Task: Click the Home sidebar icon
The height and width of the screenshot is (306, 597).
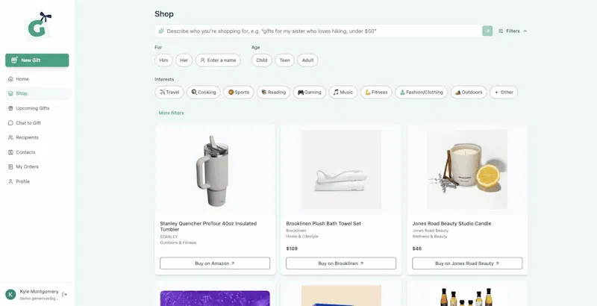Action: [x=10, y=79]
